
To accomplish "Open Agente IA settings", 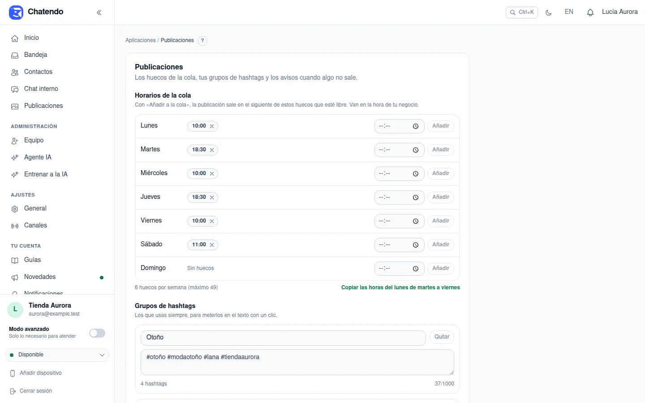I will coord(57,158).
